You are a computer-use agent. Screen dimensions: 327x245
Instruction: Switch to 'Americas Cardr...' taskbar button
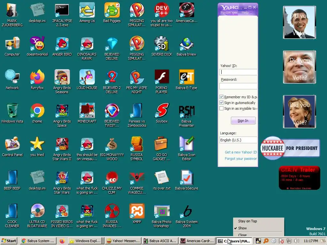point(197,241)
